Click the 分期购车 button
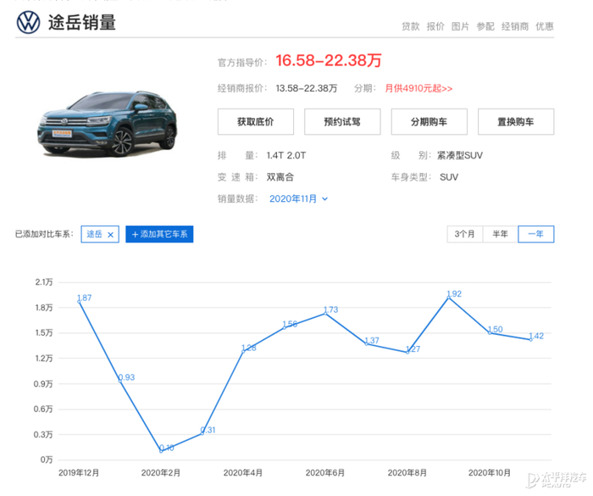 point(429,121)
